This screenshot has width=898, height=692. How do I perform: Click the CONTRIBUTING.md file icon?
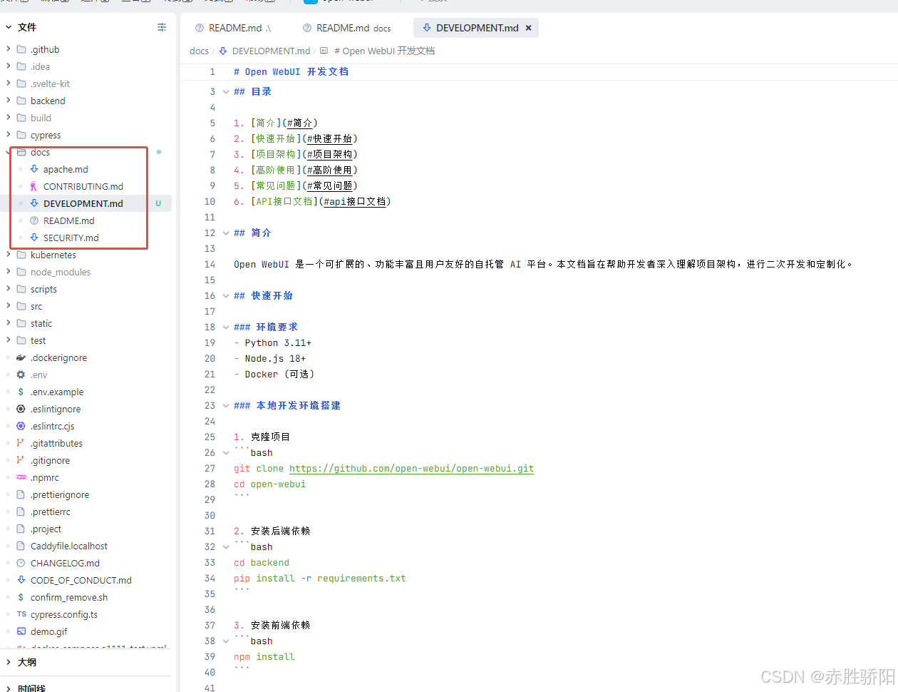(34, 186)
